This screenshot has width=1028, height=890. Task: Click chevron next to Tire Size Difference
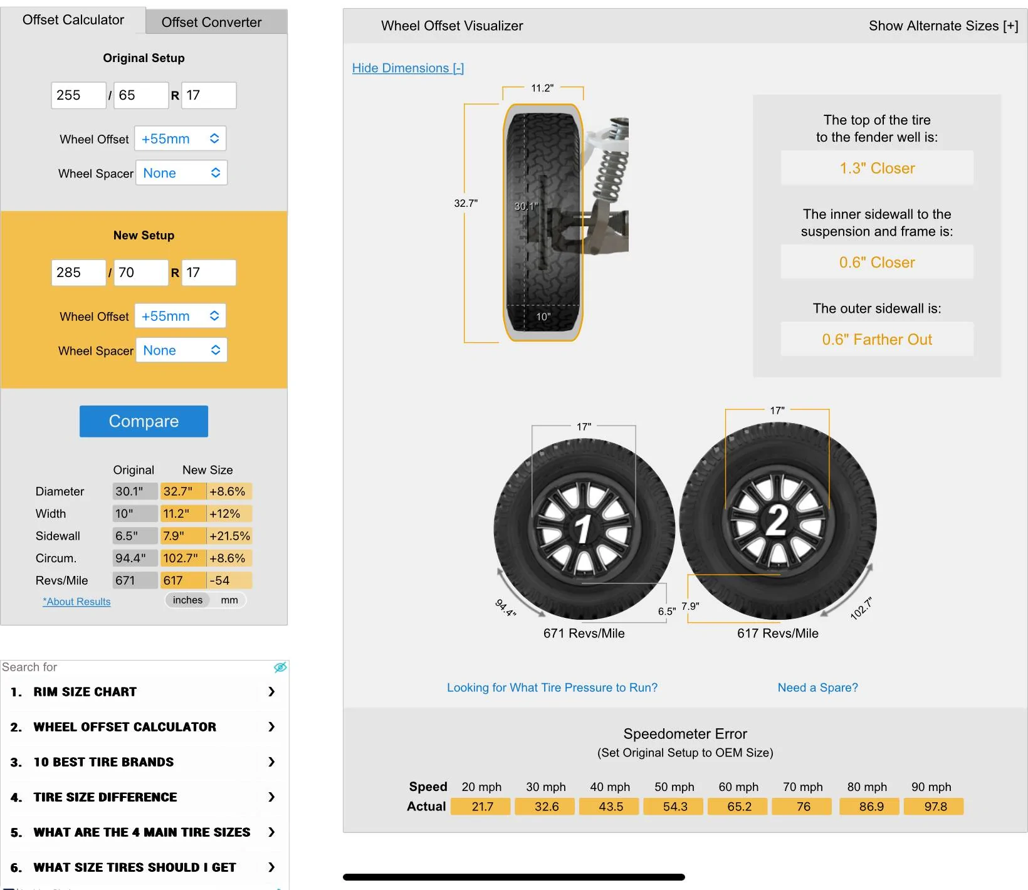[x=271, y=797]
